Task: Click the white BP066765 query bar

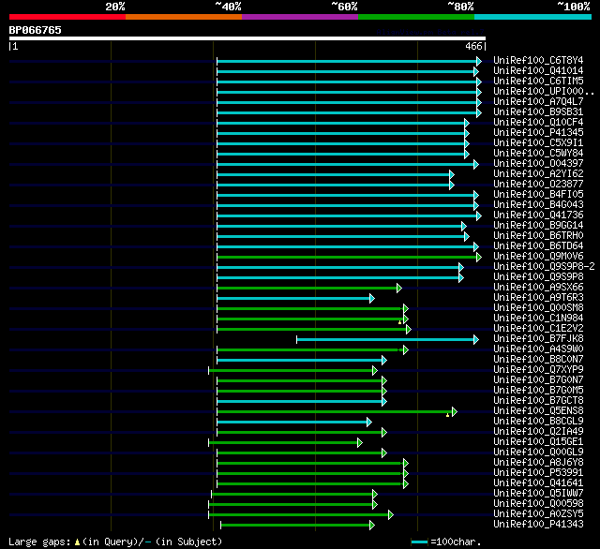Action: pyautogui.click(x=247, y=38)
